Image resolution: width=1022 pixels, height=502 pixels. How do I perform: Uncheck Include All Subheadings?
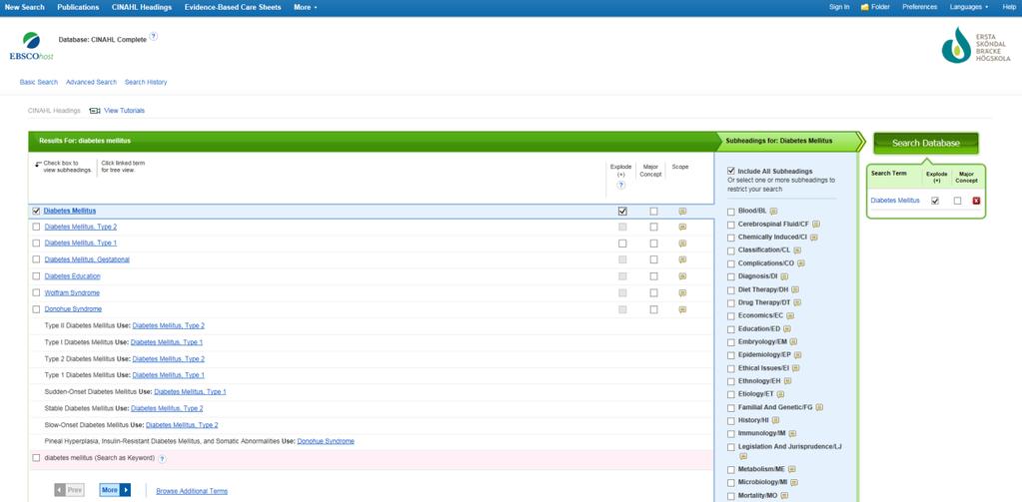(x=730, y=171)
